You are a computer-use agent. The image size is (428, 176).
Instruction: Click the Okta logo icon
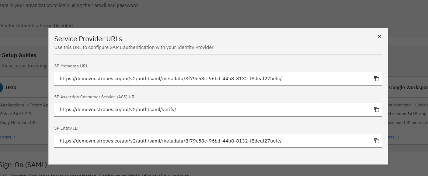(1, 88)
